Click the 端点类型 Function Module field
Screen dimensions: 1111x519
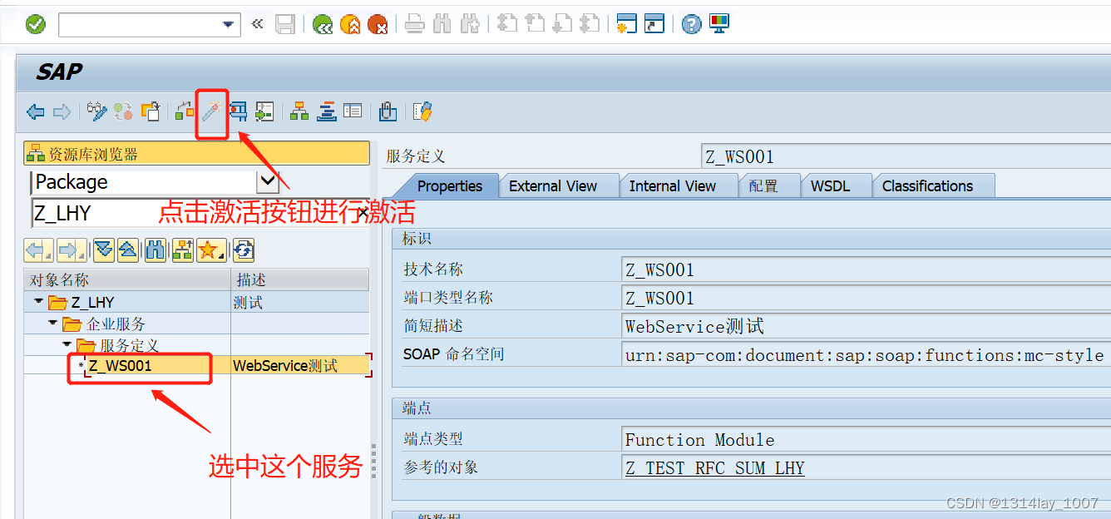coord(867,439)
